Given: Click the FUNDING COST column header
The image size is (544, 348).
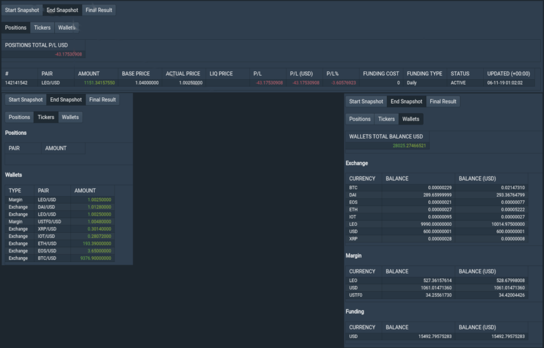Looking at the screenshot, I should pos(381,74).
